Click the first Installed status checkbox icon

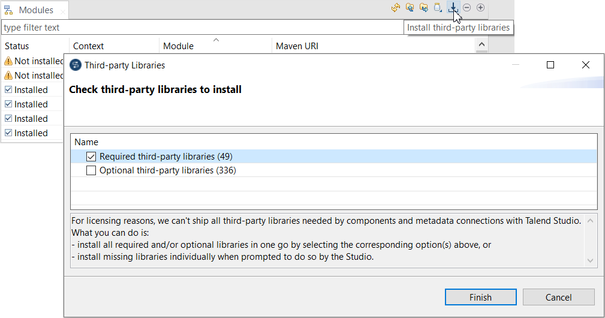pyautogui.click(x=8, y=90)
